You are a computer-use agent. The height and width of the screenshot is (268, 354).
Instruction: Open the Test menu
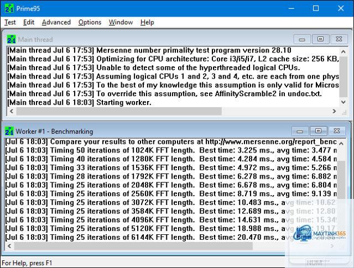10,22
